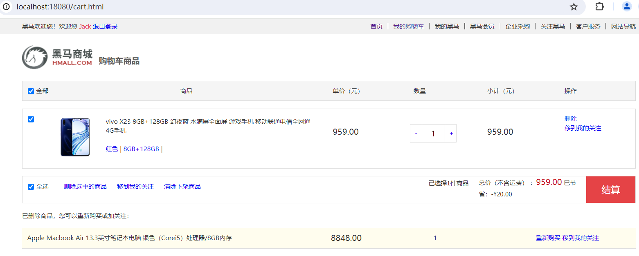Click the 商品 column header
Image resolution: width=639 pixels, height=256 pixels.
186,91
